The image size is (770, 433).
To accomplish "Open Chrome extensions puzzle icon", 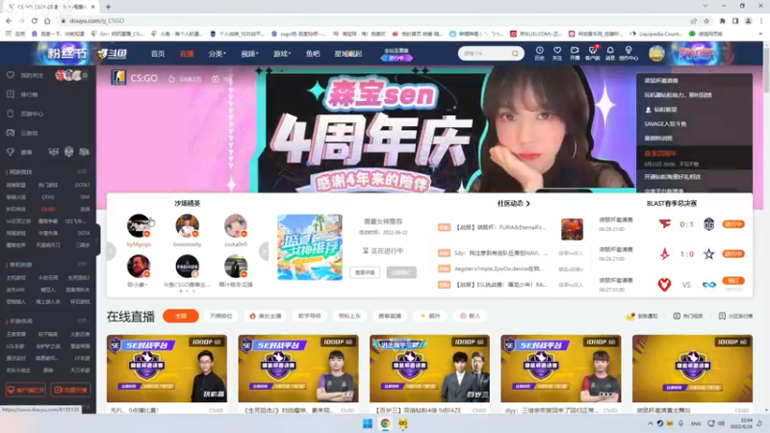I will click(723, 20).
